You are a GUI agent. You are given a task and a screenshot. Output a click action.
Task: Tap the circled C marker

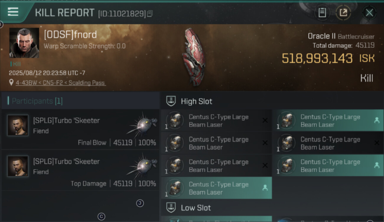pyautogui.click(x=101, y=217)
